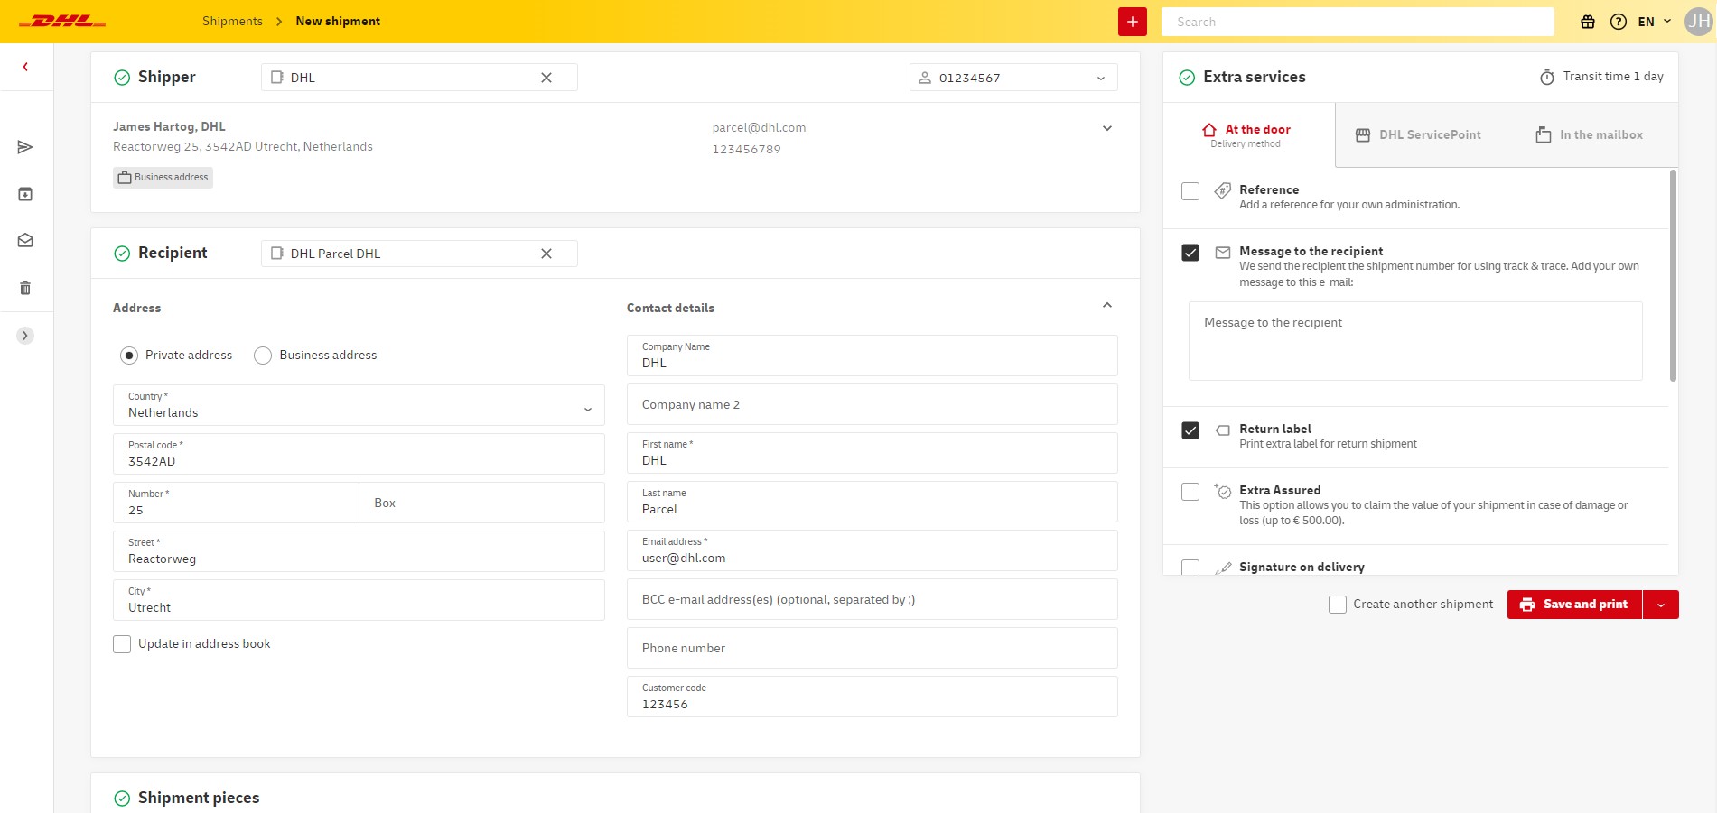Select the Private address radio button
Viewport: 1717px width, 813px height.
129,356
